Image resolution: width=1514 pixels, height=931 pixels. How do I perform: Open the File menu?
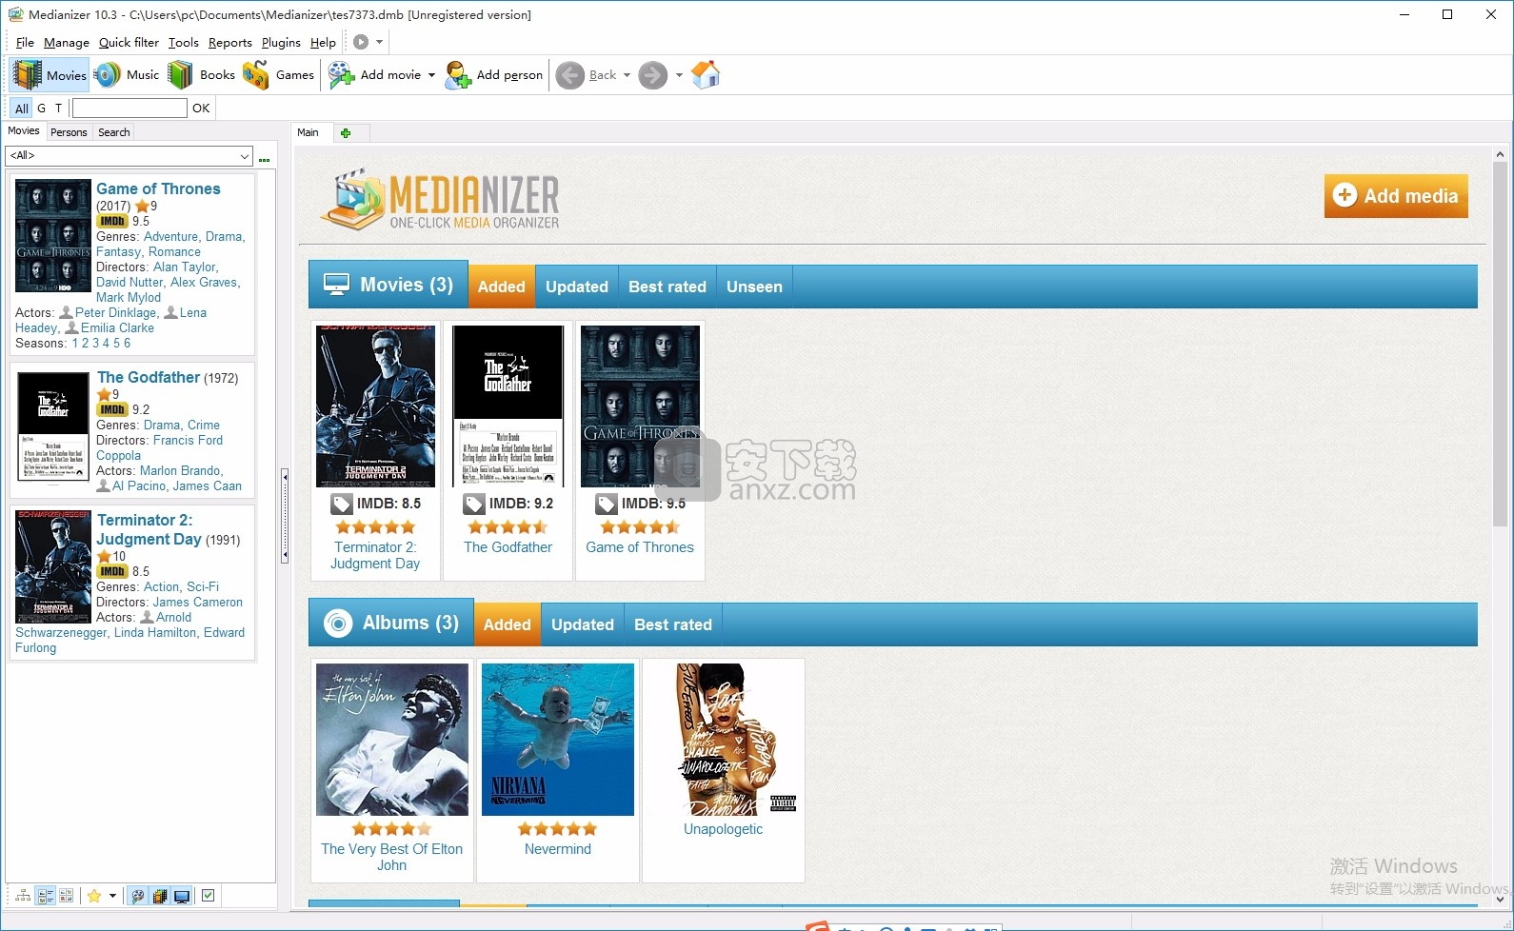(25, 43)
